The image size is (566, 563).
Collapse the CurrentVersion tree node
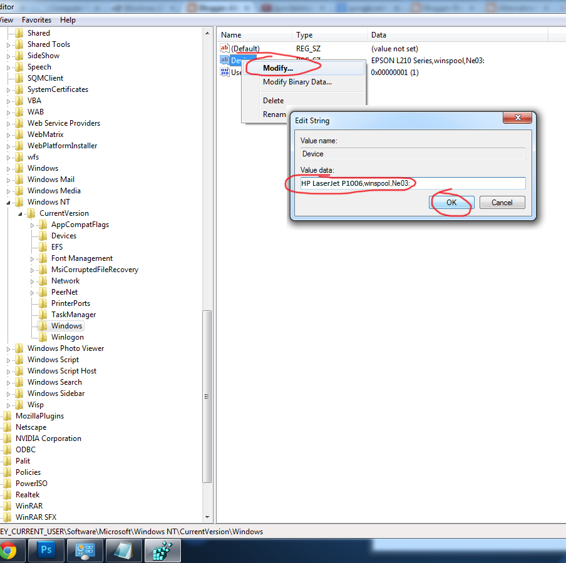click(x=20, y=214)
